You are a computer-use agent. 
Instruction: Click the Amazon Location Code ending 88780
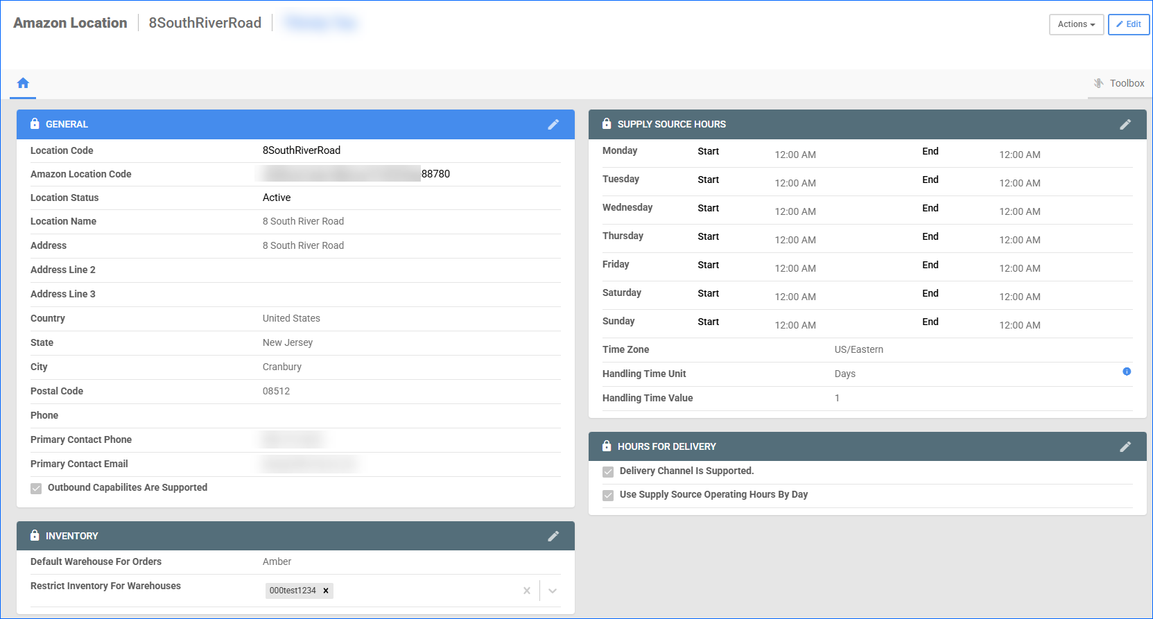(x=435, y=174)
